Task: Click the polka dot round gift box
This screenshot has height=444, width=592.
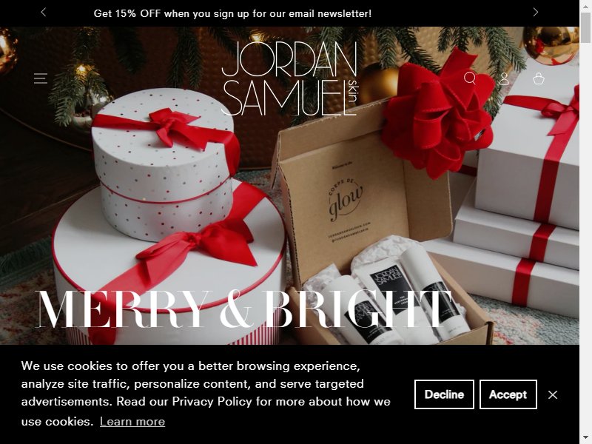Action: 163,166
